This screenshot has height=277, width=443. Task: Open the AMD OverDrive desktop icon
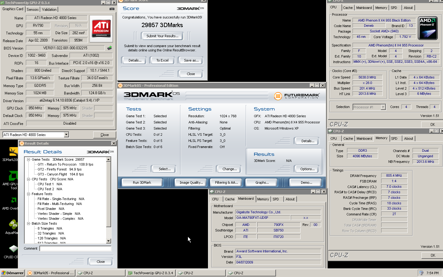click(x=13, y=200)
